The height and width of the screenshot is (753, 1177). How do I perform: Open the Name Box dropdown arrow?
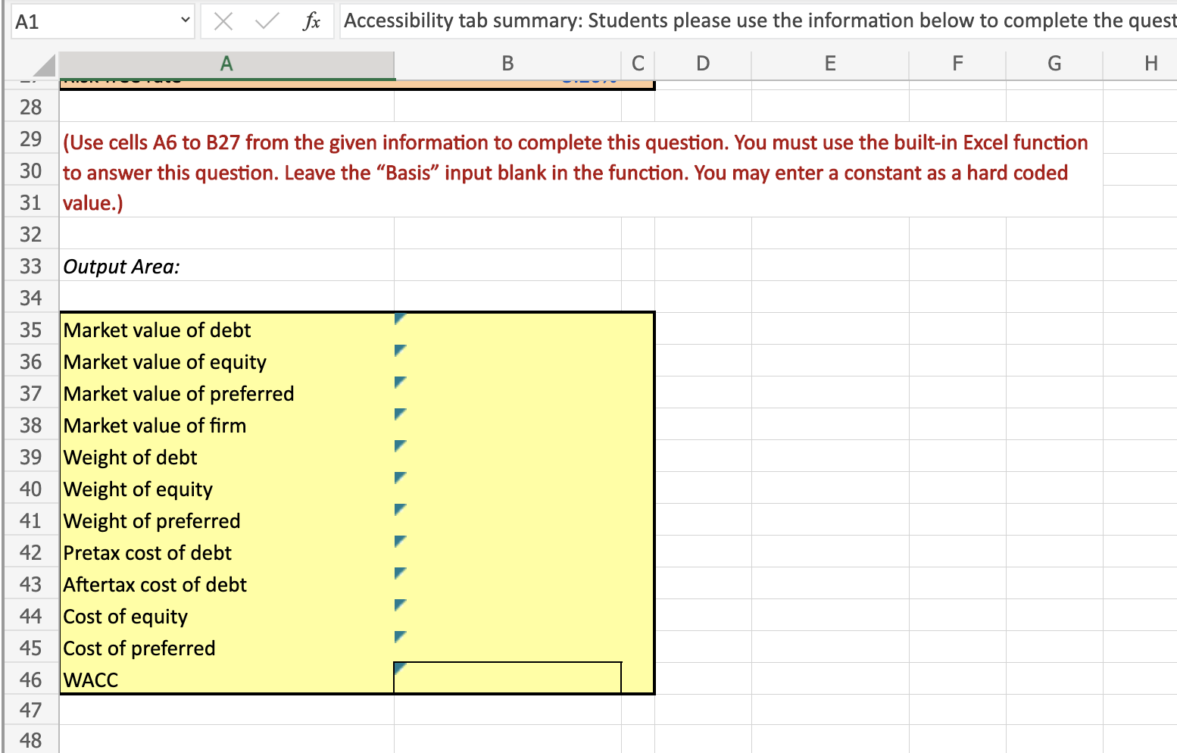pyautogui.click(x=184, y=20)
